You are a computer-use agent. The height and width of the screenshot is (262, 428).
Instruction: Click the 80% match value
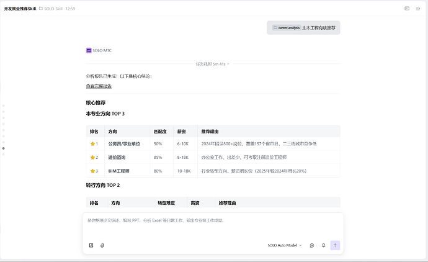pos(158,171)
